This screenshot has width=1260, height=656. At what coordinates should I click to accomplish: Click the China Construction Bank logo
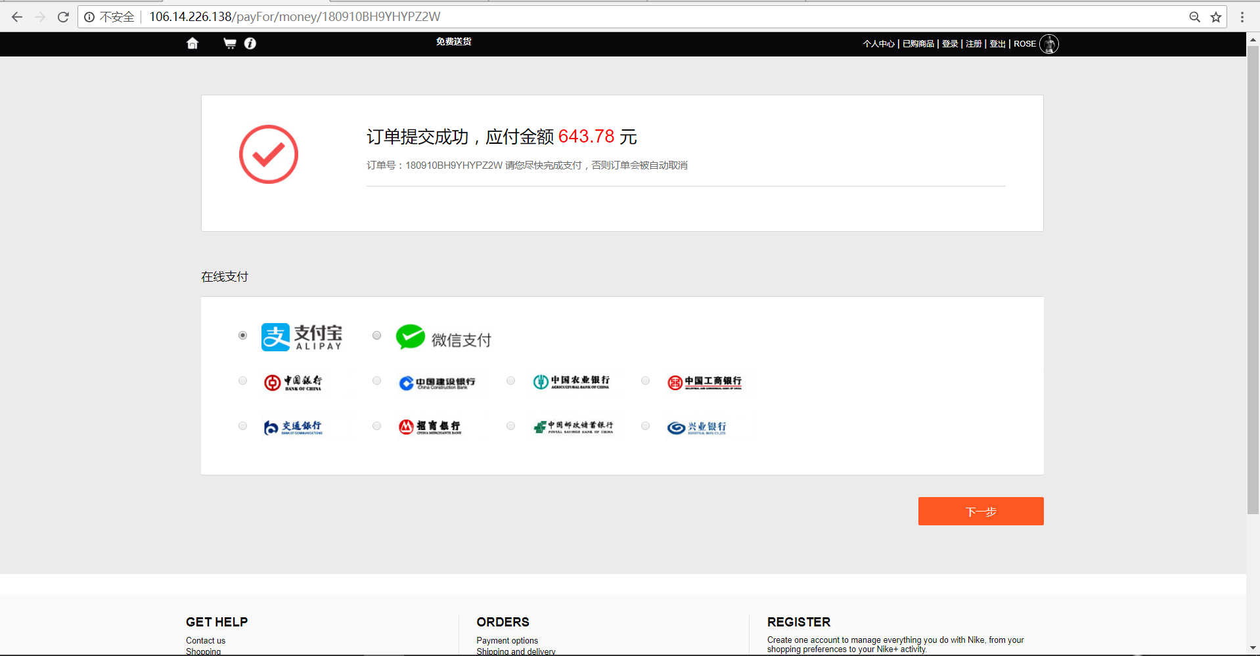coord(437,383)
